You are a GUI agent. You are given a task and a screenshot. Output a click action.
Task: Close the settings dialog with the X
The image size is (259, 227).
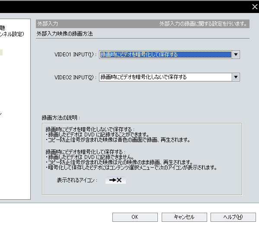(x=255, y=7)
